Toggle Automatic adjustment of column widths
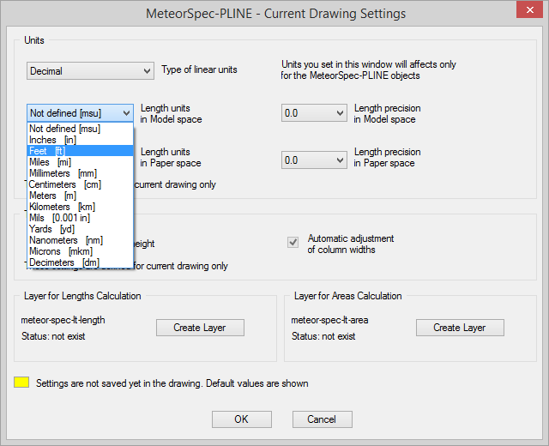The width and height of the screenshot is (549, 446). [293, 242]
